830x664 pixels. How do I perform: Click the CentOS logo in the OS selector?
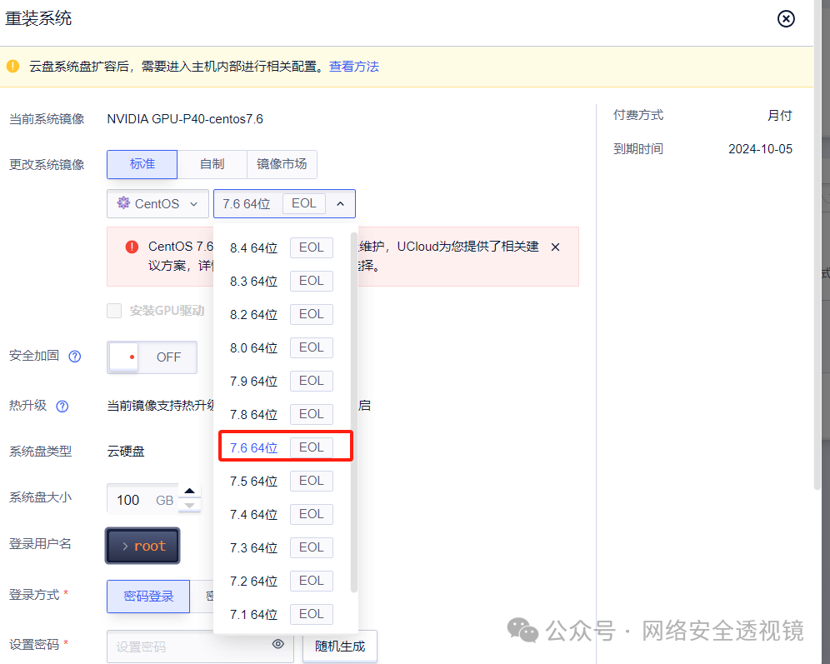tap(125, 203)
